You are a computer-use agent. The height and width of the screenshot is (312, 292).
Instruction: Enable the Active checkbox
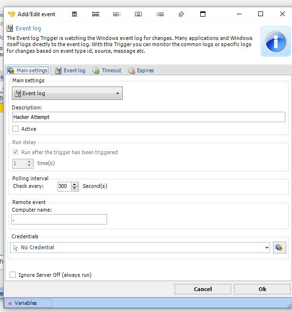click(x=16, y=129)
